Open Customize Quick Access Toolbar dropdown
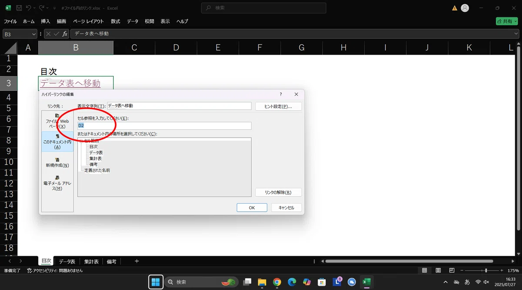This screenshot has height=290, width=522. click(54, 8)
